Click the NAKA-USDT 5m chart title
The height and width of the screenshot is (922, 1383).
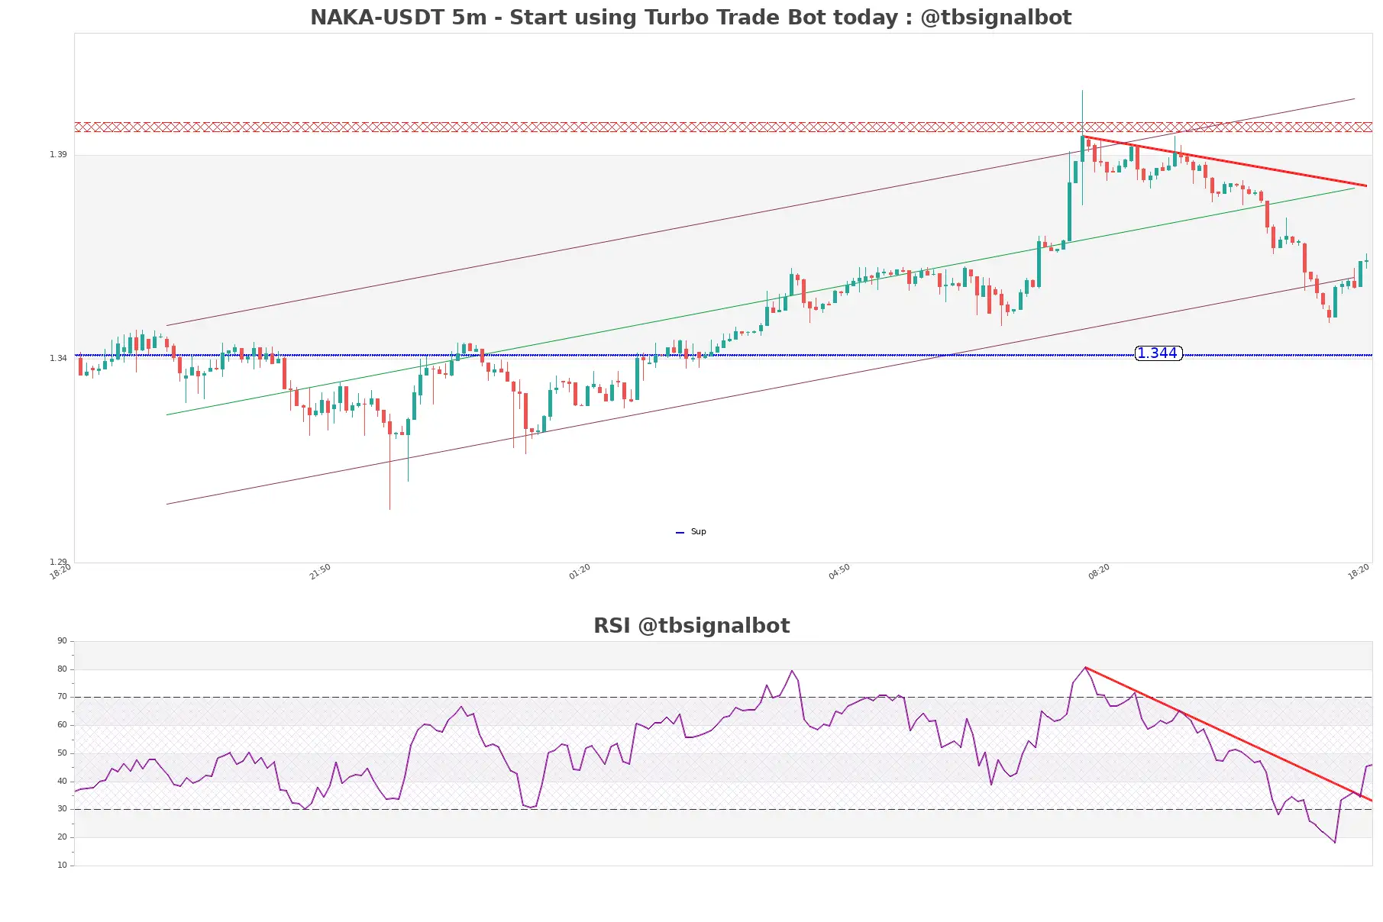coord(690,18)
